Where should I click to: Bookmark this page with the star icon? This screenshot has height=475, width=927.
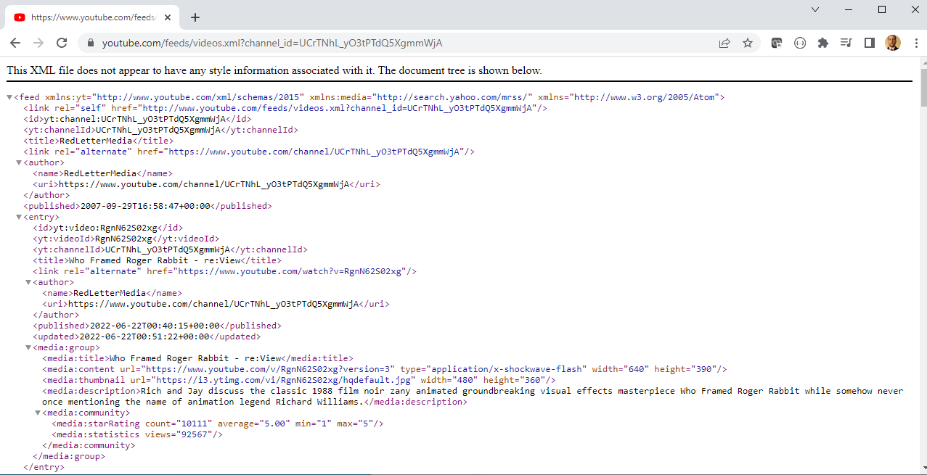point(747,43)
